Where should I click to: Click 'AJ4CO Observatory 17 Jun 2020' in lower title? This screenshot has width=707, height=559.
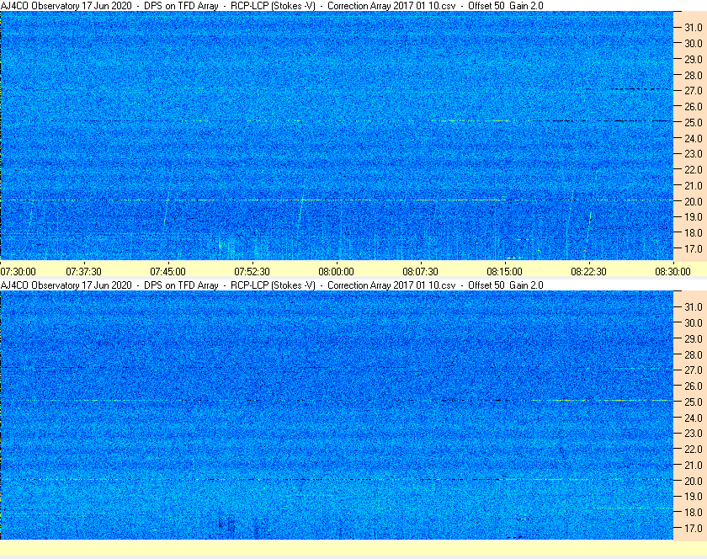click(66, 285)
